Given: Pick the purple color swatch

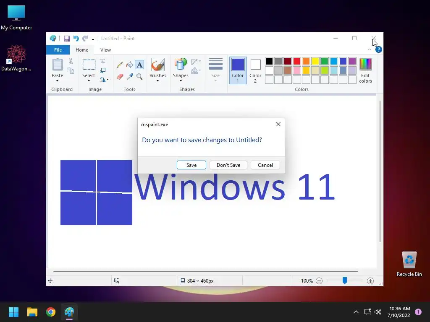Looking at the screenshot, I should pyautogui.click(x=352, y=61).
